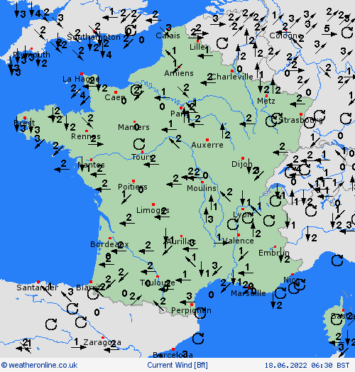Click the red marker at Rennes
Image resolution: width=355 pixels, height=372 pixels.
87,131
